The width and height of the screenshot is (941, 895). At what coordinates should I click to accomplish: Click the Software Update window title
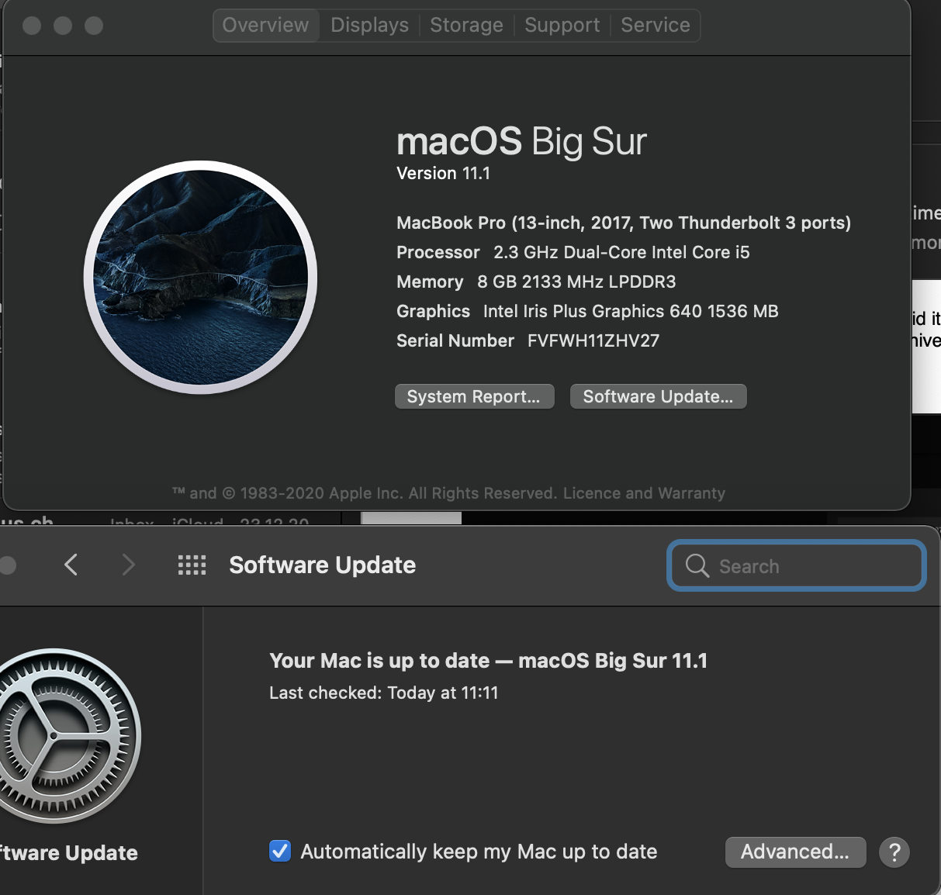[322, 565]
